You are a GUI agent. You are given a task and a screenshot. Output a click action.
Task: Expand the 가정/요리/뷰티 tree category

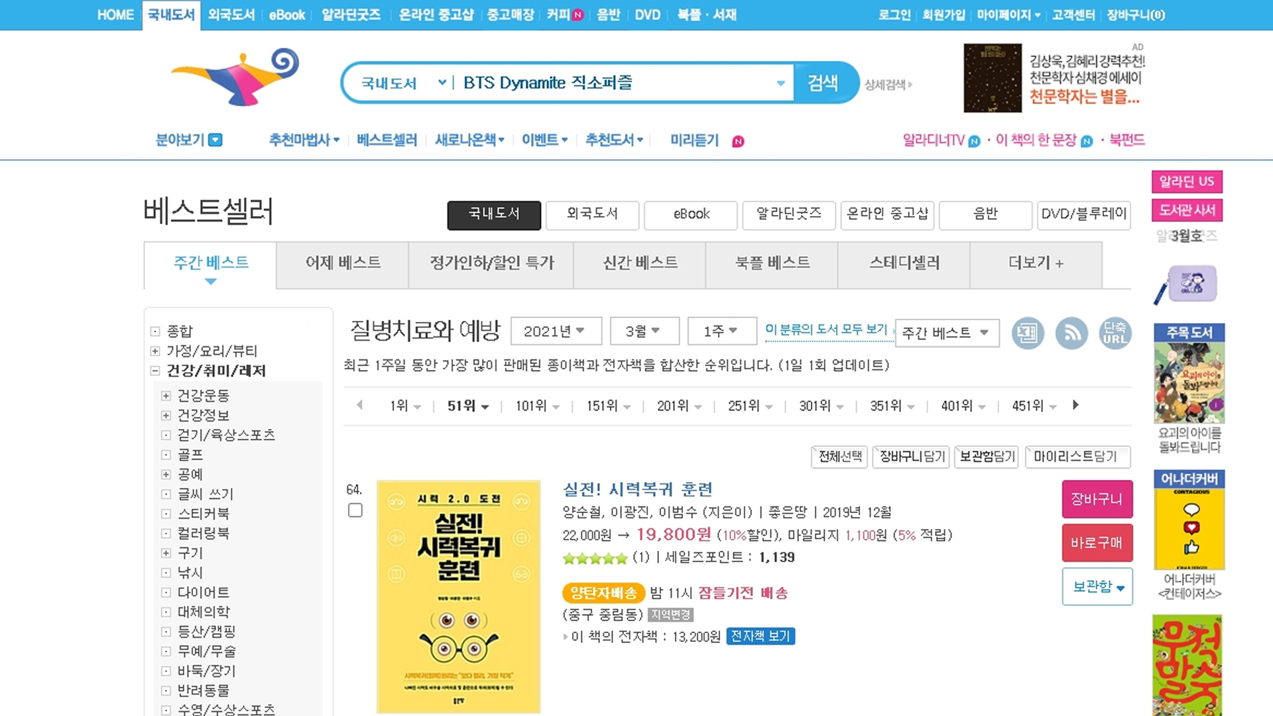pyautogui.click(x=155, y=351)
